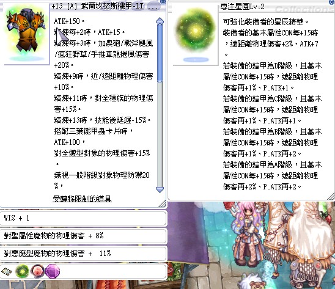Viewport: 335px width, 289px height.
Task: Click the 對聖屬性魔物的物理傷害 + 8% row
Action: coord(83,236)
